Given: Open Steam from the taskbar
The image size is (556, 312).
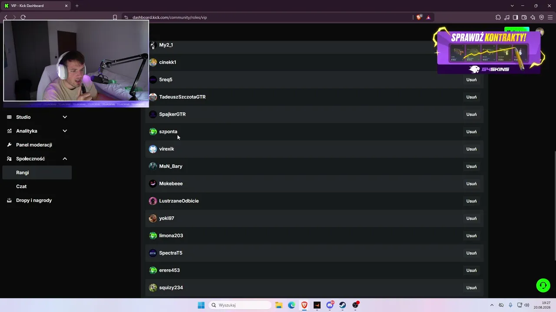Looking at the screenshot, I should coord(343,305).
